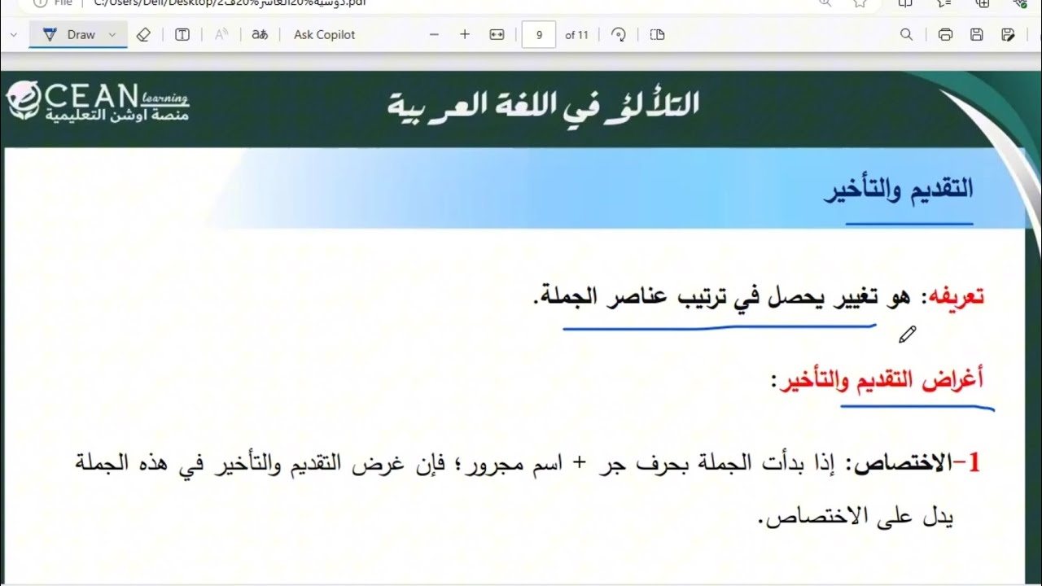Click the browser address bar file path
This screenshot has height=586, width=1042.
[230, 3]
